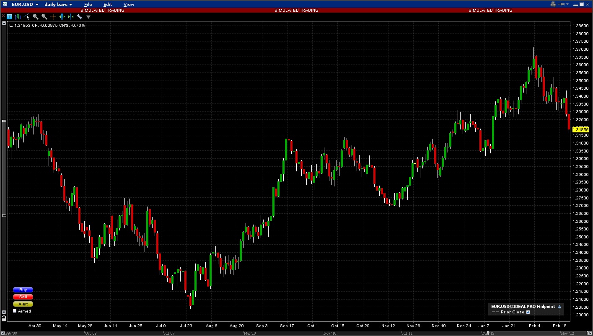593x336 pixels.
Task: Click the Jan 7 date label on the time axis
Action: click(x=484, y=326)
